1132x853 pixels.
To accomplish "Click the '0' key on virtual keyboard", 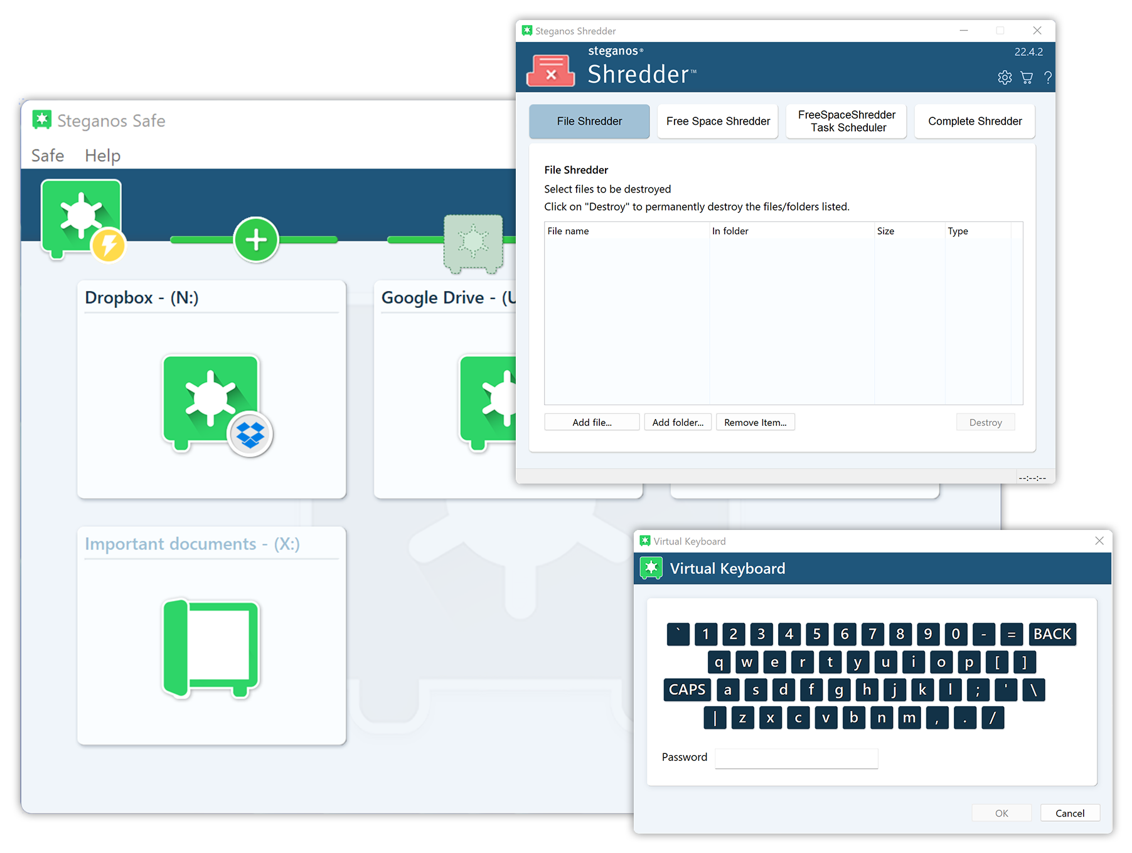I will pos(956,634).
